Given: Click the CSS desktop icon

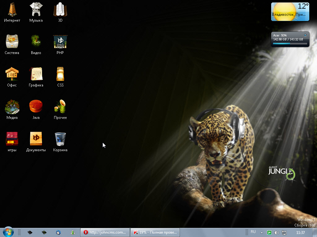Looking at the screenshot, I should point(60,75).
